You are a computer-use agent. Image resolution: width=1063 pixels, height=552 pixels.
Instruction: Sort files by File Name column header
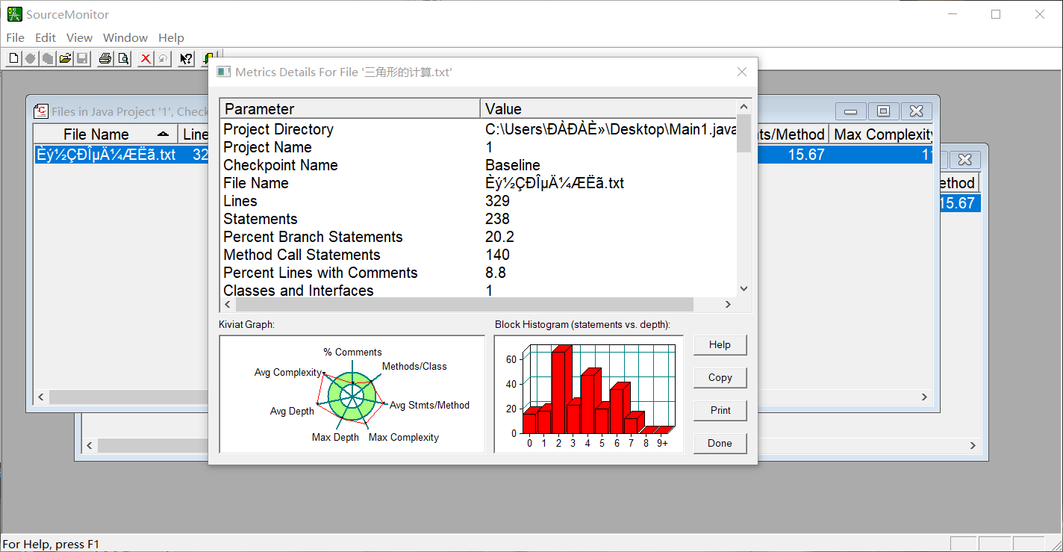click(x=105, y=134)
